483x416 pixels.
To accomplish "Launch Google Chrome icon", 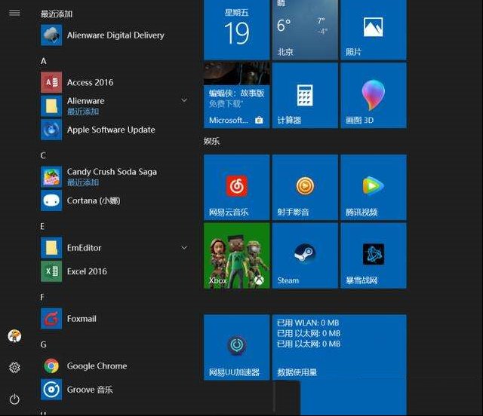I will [x=51, y=366].
